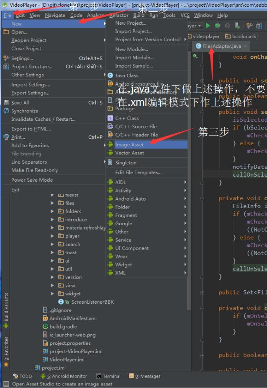Expand the player folder in project tree

pos(52,236)
